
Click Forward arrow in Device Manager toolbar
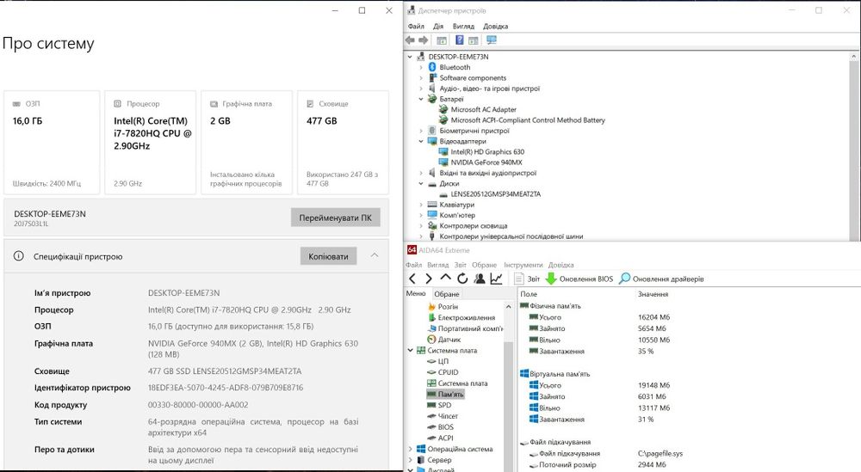(424, 40)
